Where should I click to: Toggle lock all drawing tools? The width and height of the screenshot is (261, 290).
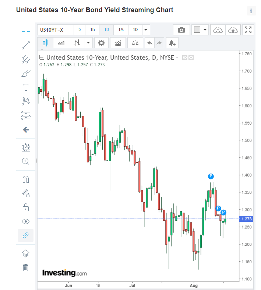pyautogui.click(x=26, y=207)
